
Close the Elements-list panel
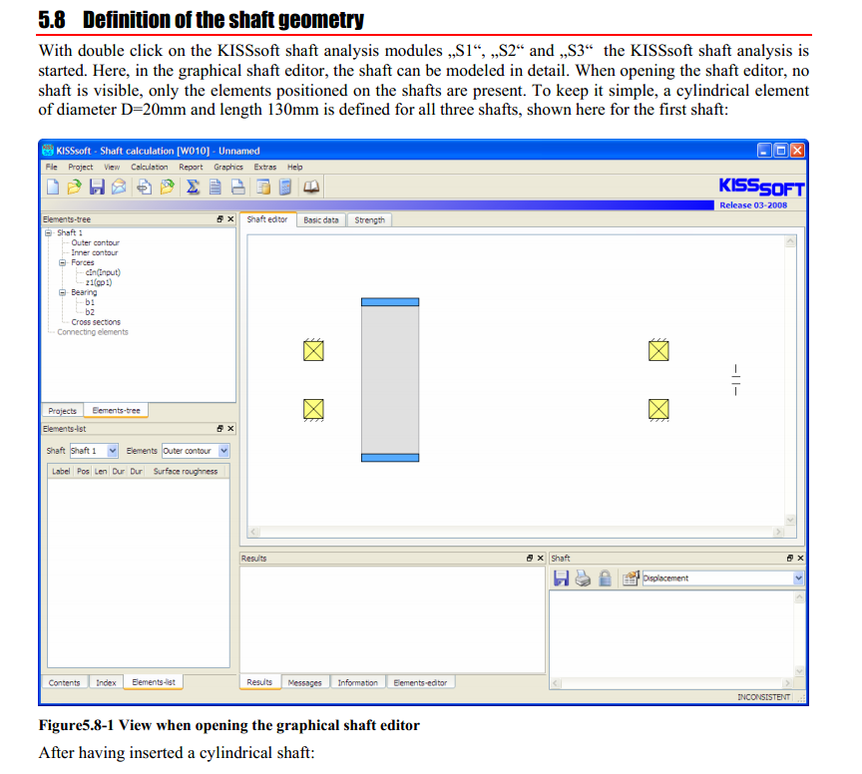click(230, 429)
